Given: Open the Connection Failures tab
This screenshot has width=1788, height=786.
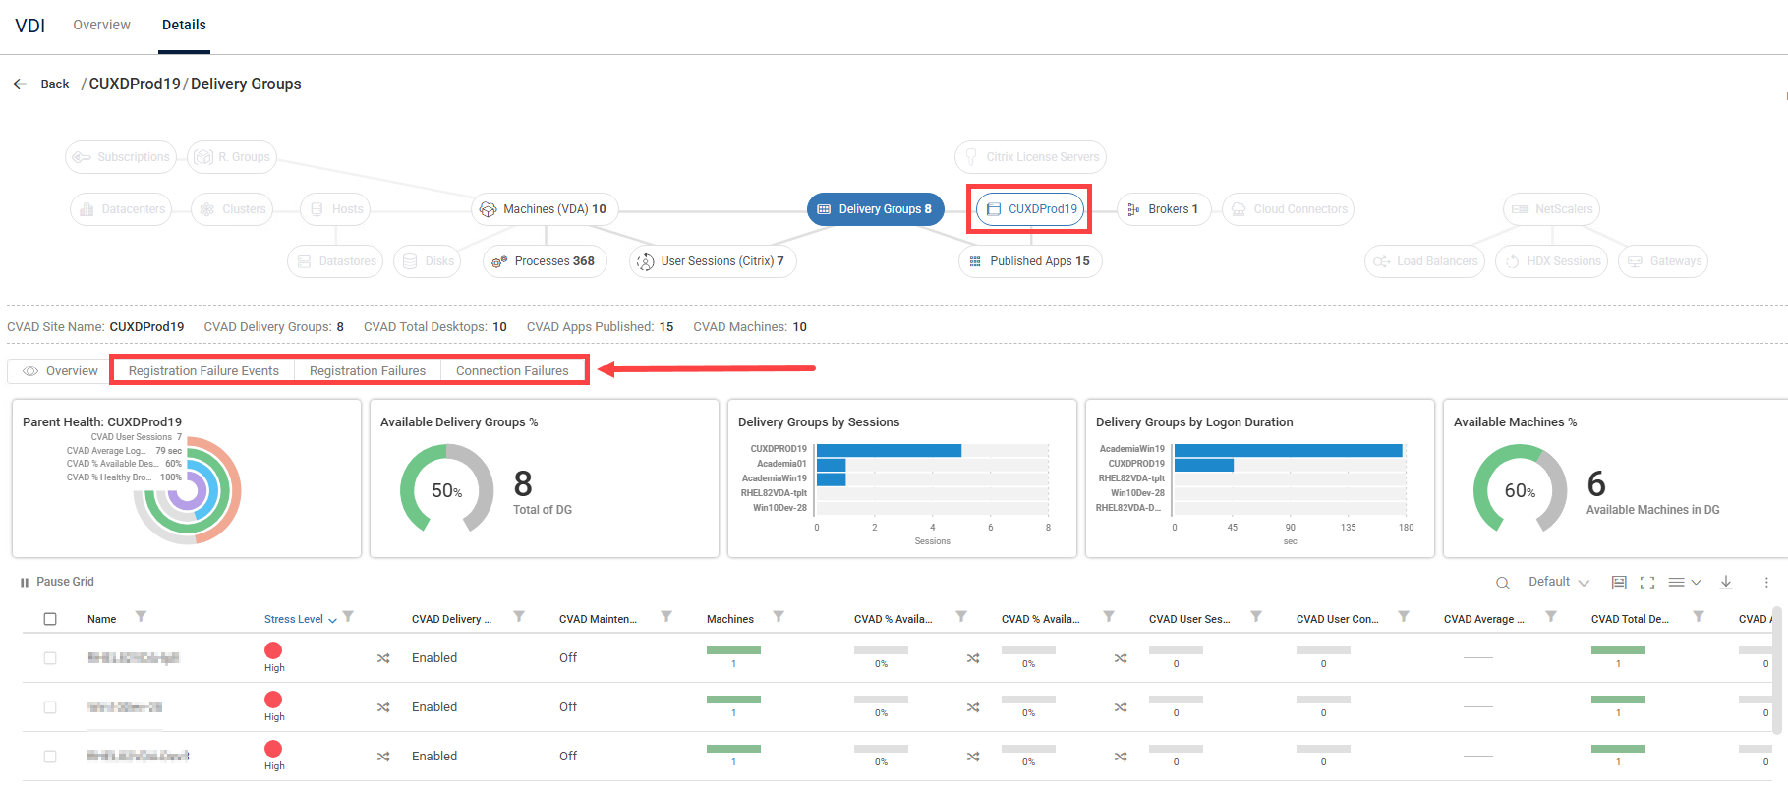Looking at the screenshot, I should point(512,371).
